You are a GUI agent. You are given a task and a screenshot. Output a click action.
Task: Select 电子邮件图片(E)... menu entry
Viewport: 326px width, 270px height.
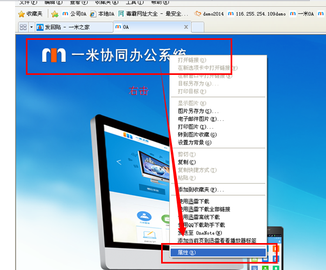click(x=218, y=119)
